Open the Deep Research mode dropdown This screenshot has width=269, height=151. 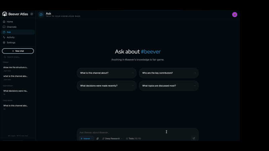pyautogui.click(x=112, y=139)
